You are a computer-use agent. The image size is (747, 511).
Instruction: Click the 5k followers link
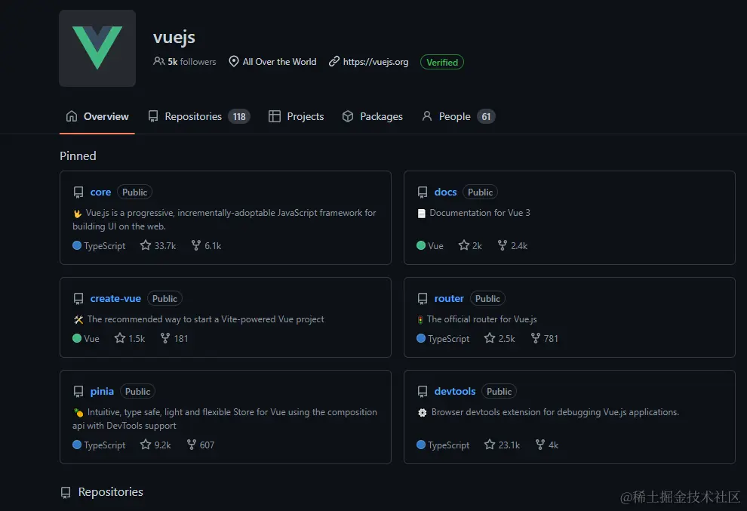pos(185,62)
